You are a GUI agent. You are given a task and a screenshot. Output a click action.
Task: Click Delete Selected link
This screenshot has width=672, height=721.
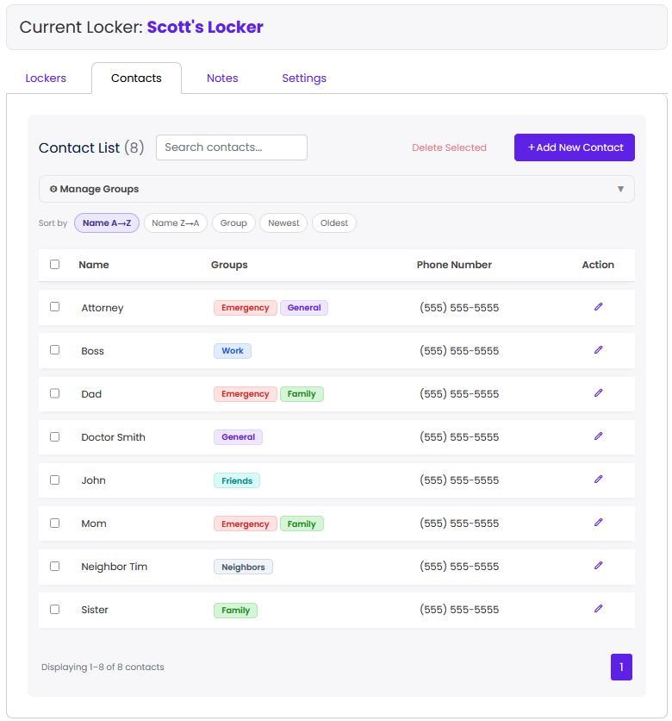click(449, 147)
